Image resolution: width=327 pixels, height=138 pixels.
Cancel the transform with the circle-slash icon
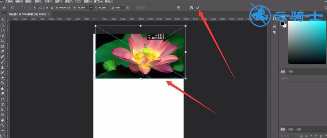point(191,8)
